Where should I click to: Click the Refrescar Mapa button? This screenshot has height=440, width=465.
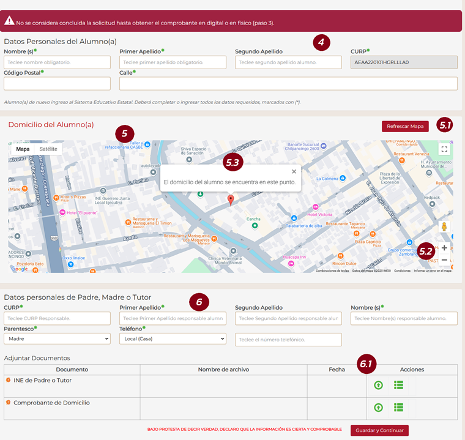click(405, 127)
